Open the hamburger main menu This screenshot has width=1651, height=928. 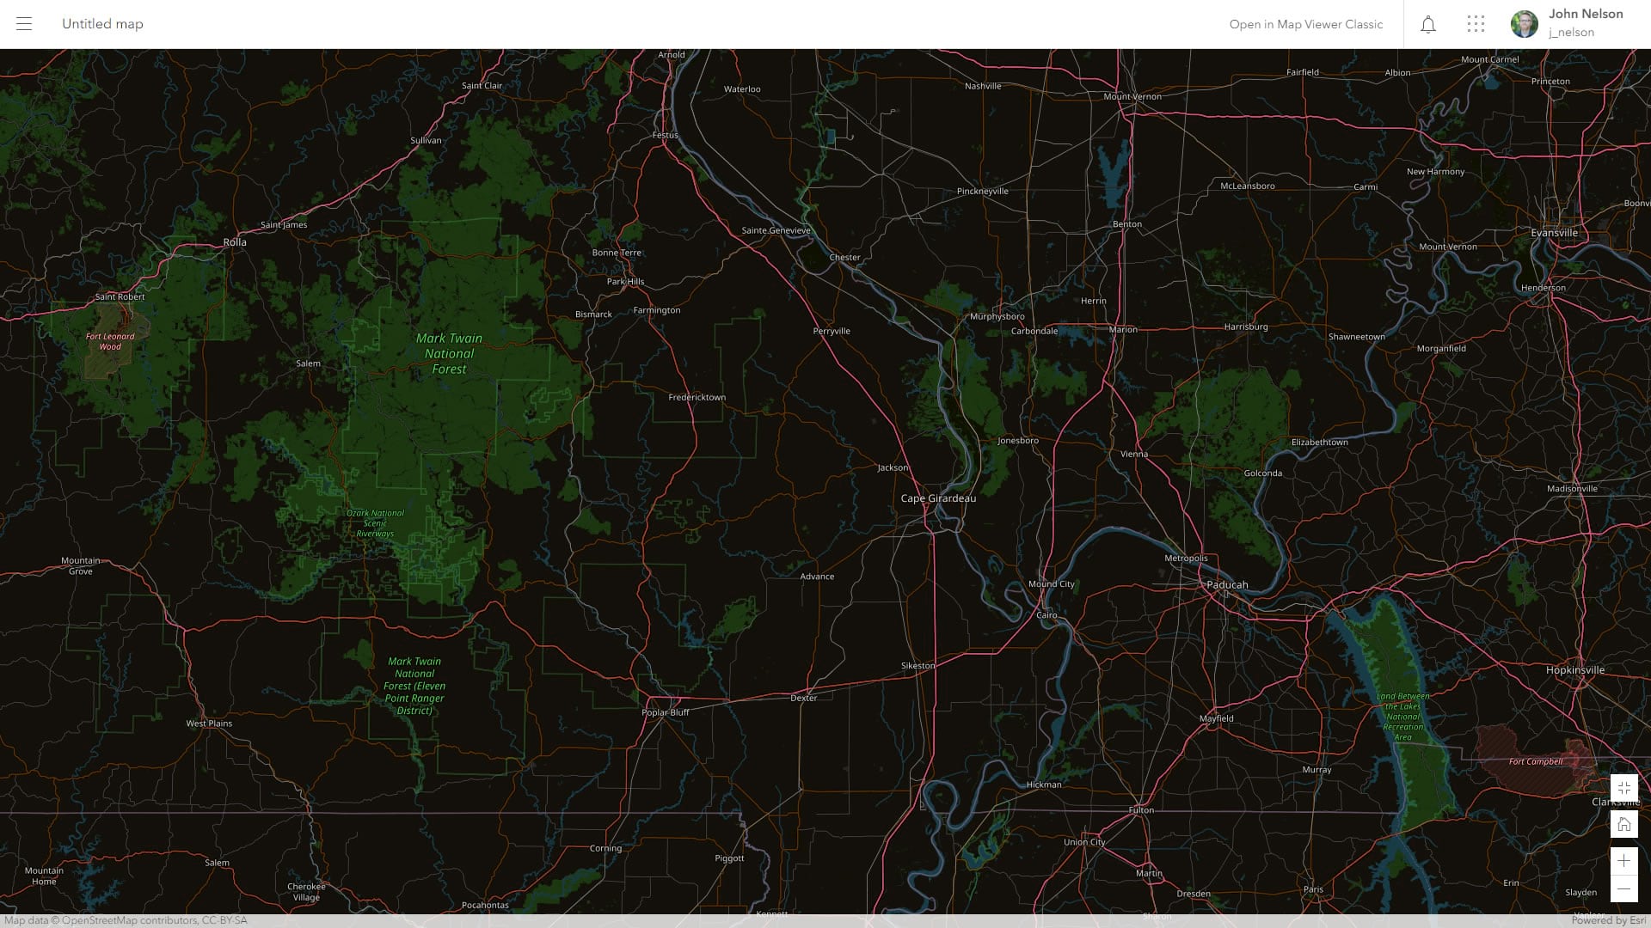[x=24, y=24]
